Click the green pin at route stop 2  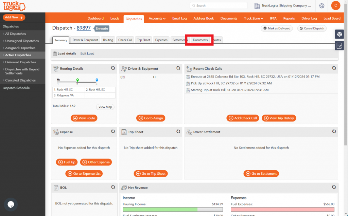(77, 80)
